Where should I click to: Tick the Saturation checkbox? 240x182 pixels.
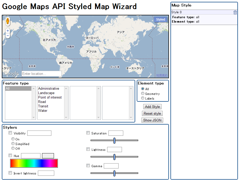point(88,133)
